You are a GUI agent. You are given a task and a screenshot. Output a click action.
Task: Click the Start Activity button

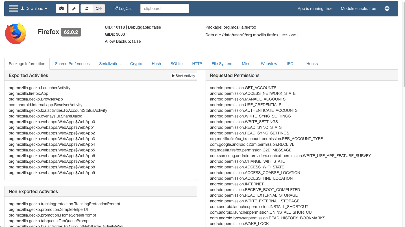184,76
